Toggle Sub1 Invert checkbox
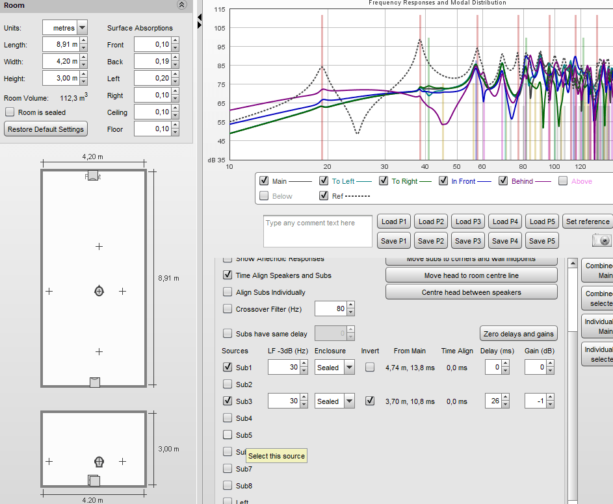The height and width of the screenshot is (504, 613). coord(369,367)
